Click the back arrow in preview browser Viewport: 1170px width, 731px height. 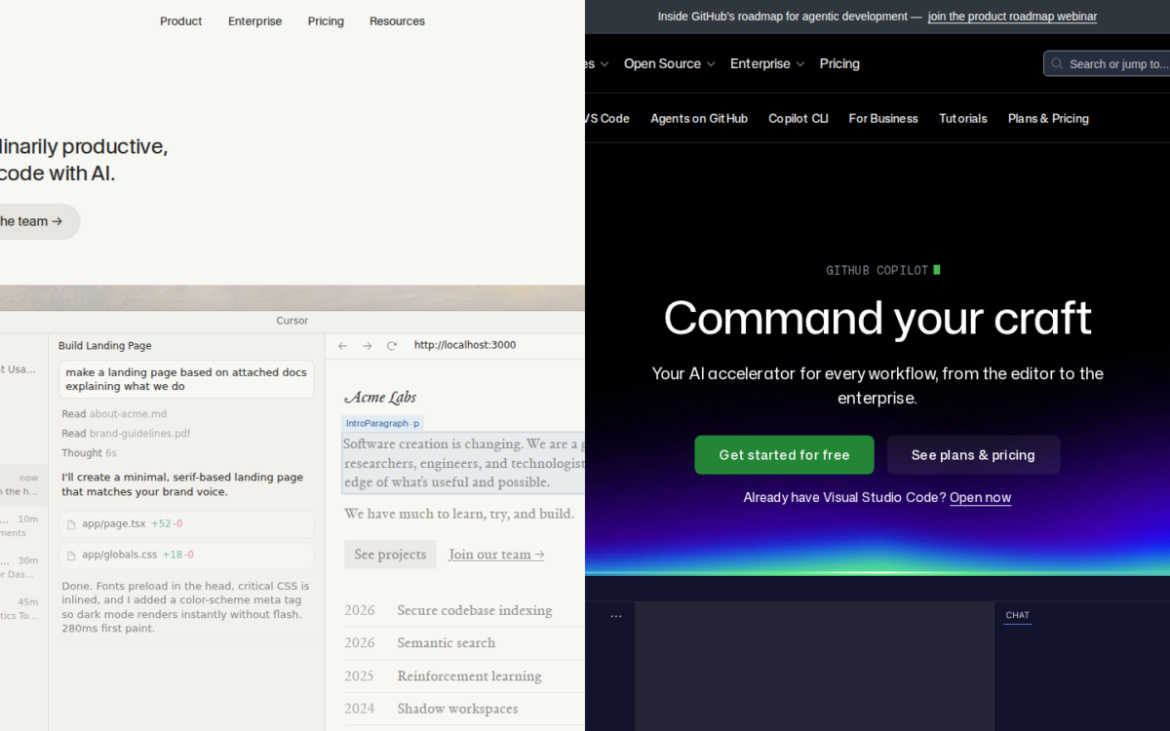(x=342, y=346)
